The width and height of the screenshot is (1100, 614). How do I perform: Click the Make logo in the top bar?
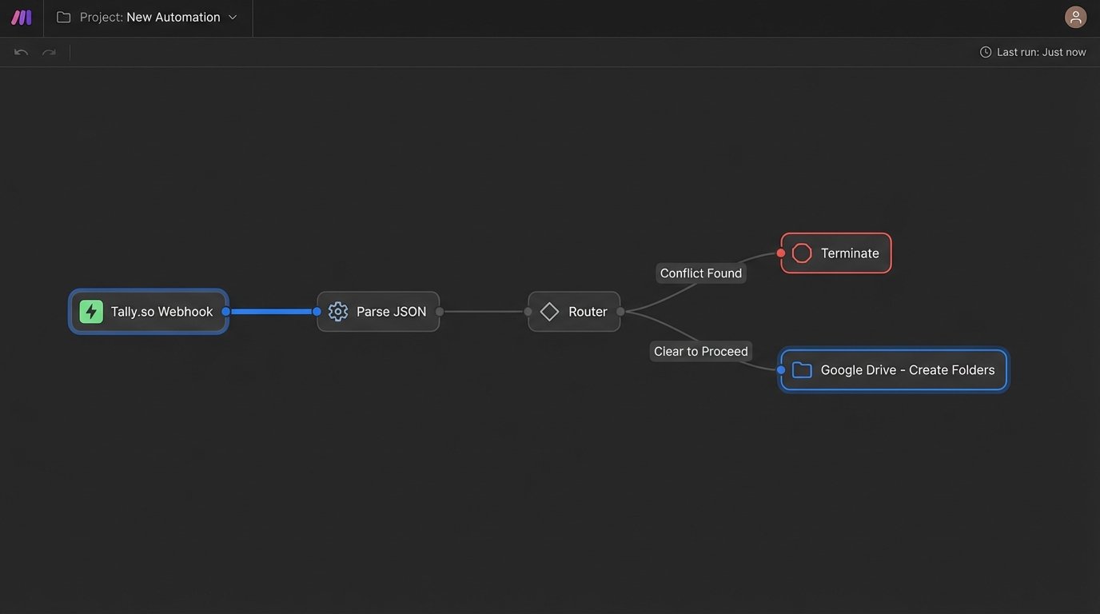pos(20,16)
